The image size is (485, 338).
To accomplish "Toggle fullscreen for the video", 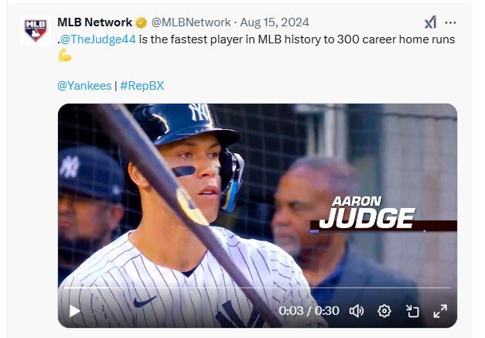I will point(439,311).
